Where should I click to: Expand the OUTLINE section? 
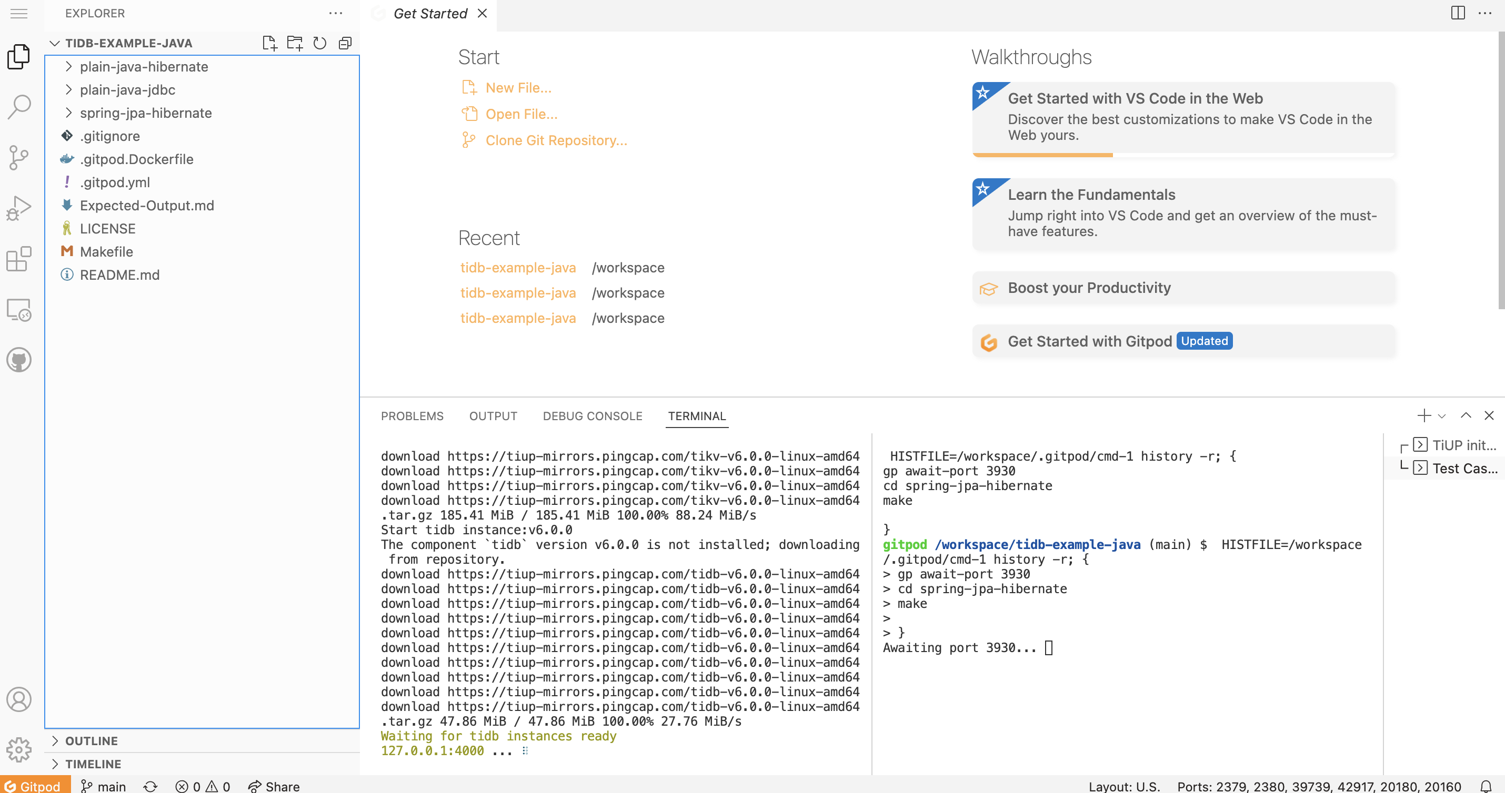pyautogui.click(x=91, y=741)
